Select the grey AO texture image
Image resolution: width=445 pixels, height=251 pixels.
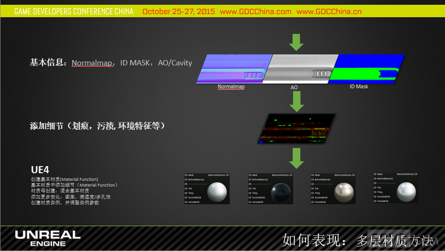[300, 69]
